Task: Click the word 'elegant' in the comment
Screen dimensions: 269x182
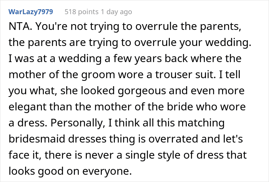Action: click(28, 107)
